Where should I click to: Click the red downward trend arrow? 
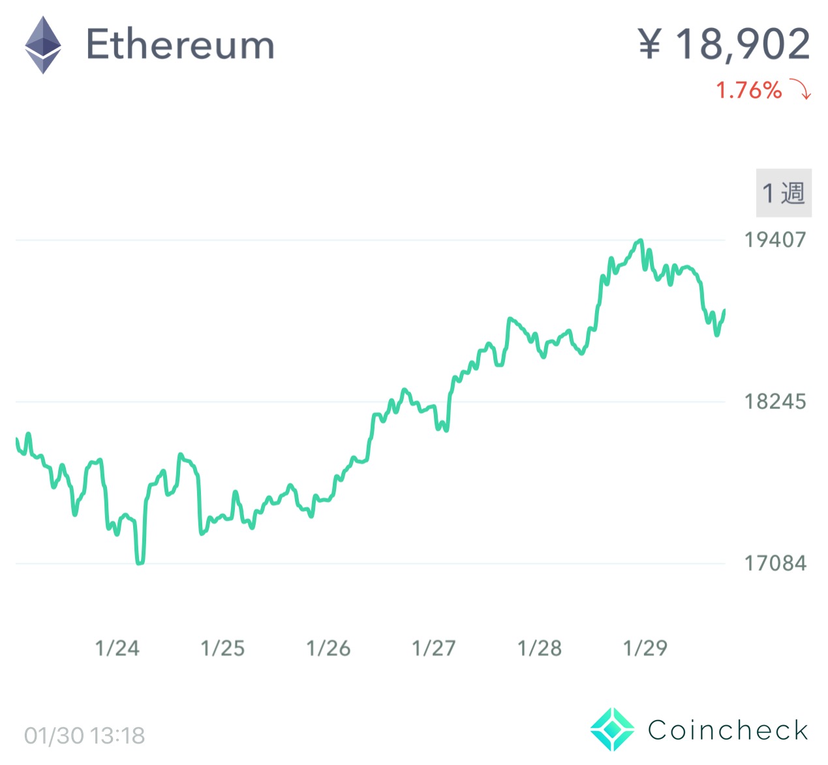click(801, 89)
